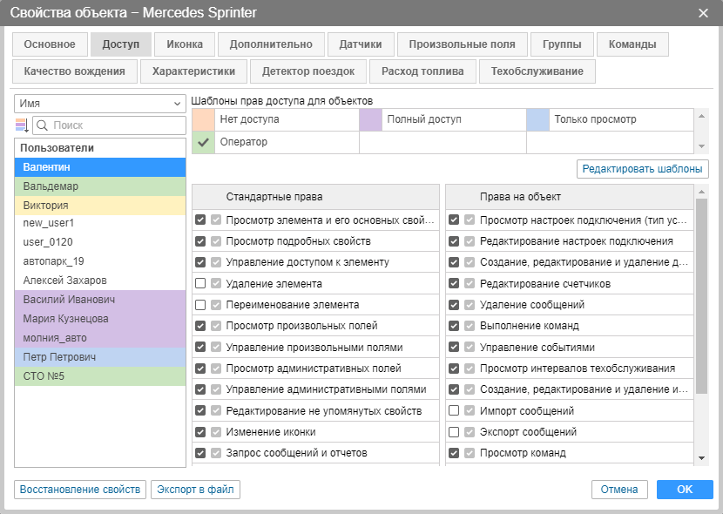Image resolution: width=723 pixels, height=514 pixels.
Task: Click the green checkmark Operator template icon
Action: tap(203, 141)
